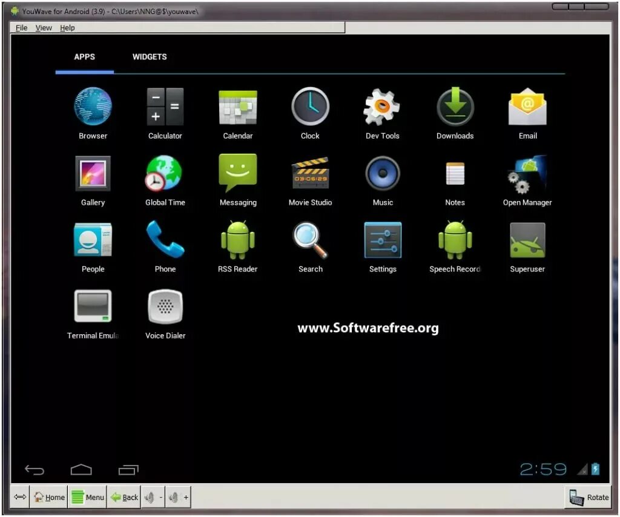Launch Global Time app
Viewport: 620px width, 517px height.
coord(165,180)
